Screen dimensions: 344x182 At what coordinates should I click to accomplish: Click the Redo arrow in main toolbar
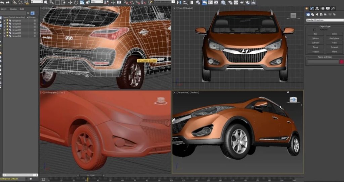[x=8, y=3]
